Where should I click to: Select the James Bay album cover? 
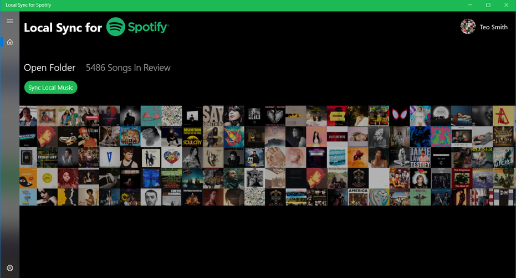point(234,157)
